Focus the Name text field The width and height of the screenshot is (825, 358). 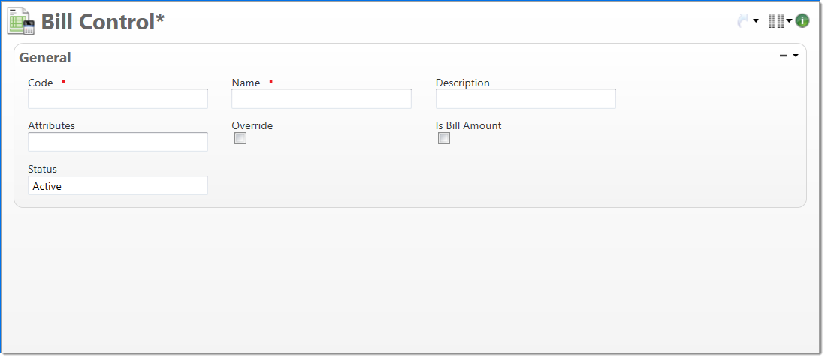pyautogui.click(x=322, y=99)
